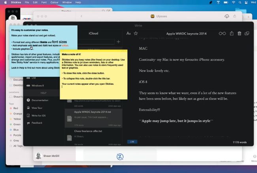Select the Red tag in Finder sidebar
Viewport: 257px width, 173px height.
pos(15,108)
